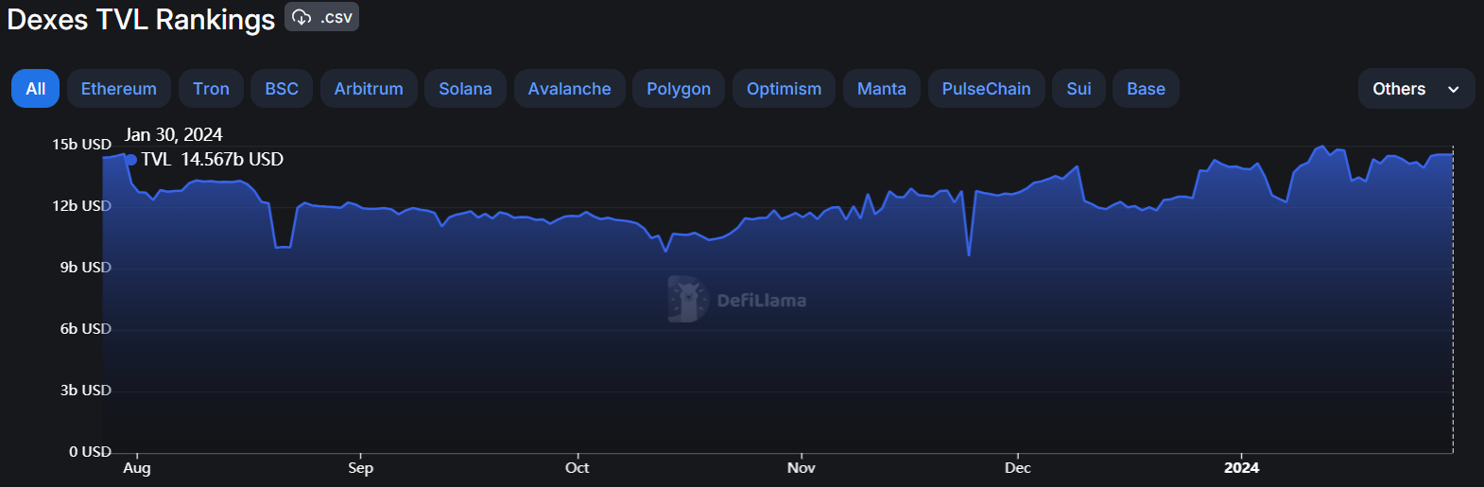This screenshot has height=487, width=1484.
Task: Choose the Sui chain filter
Action: point(1079,89)
